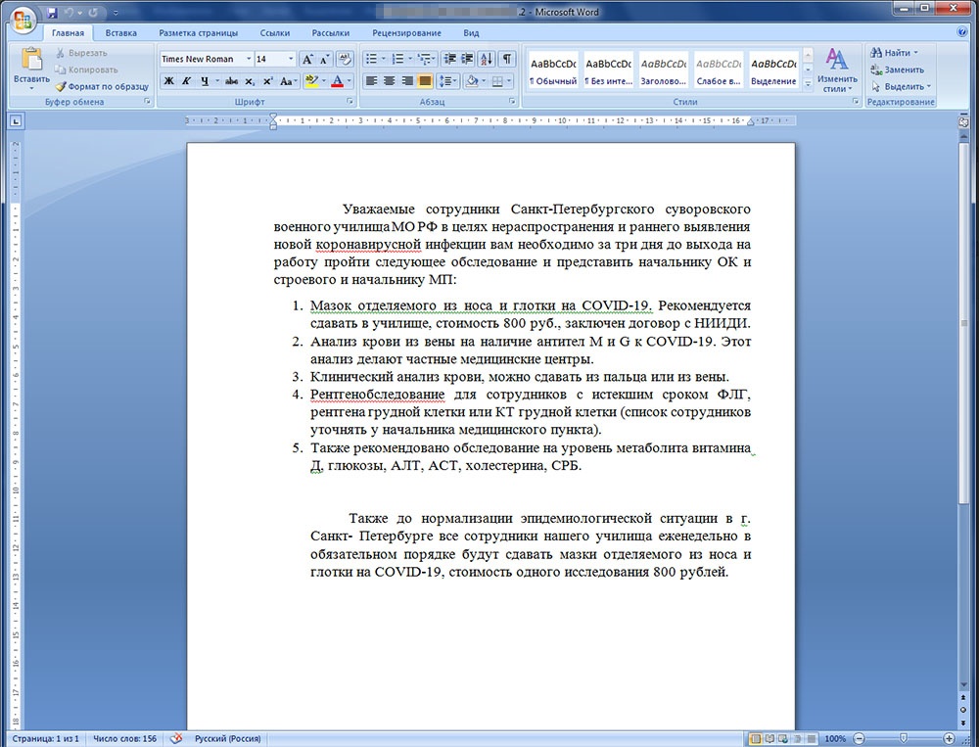
Task: Open the Разметка страницы tab
Action: click(198, 33)
